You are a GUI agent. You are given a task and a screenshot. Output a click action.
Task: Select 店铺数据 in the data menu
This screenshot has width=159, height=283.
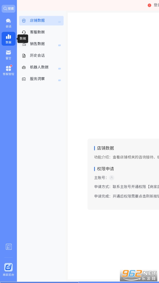(x=41, y=21)
